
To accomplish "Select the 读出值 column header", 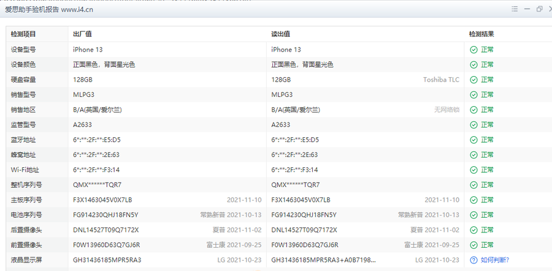I will [x=280, y=34].
